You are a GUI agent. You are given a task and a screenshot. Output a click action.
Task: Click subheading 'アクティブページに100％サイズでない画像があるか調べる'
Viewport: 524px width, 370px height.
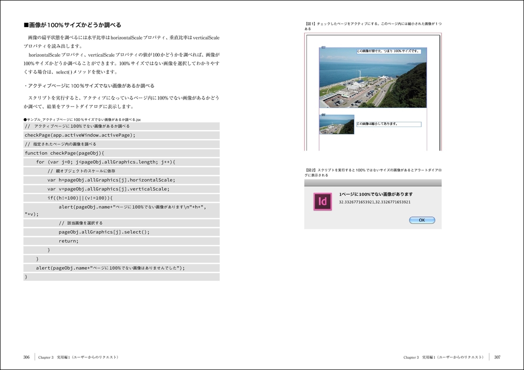pos(89,86)
